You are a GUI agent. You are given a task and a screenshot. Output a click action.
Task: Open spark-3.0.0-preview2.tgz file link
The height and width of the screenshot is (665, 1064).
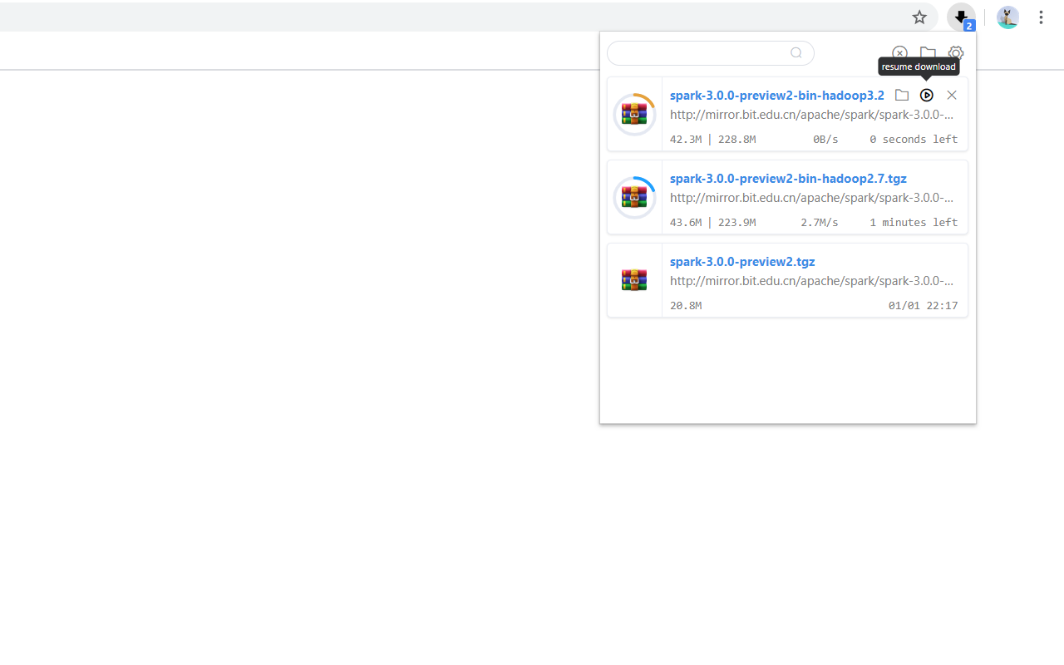point(742,261)
